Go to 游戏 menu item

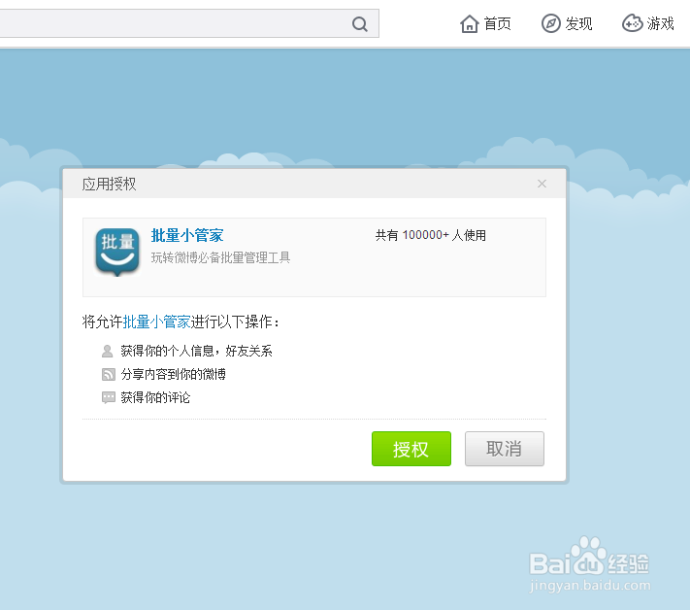click(x=661, y=23)
